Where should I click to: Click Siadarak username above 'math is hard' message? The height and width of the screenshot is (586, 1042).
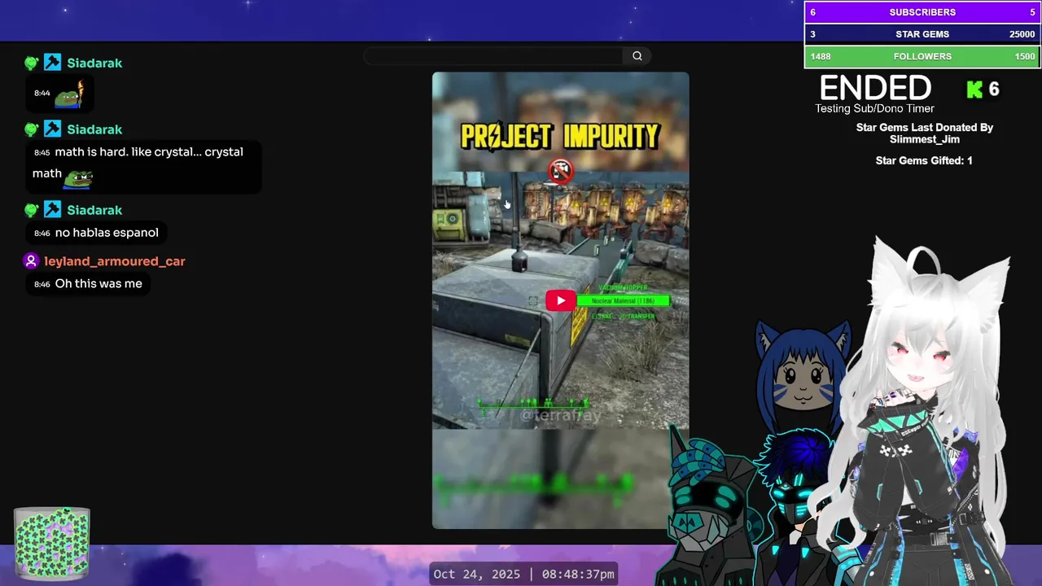[94, 129]
